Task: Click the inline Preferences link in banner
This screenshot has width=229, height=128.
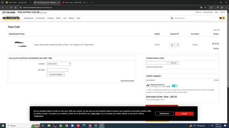Action: click(x=39, y=116)
